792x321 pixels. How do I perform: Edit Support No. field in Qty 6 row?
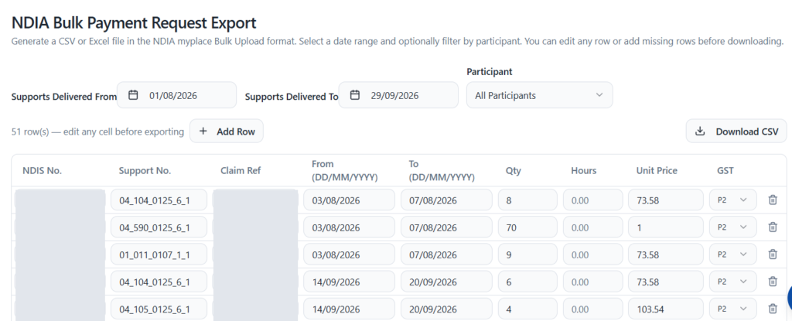(x=159, y=282)
